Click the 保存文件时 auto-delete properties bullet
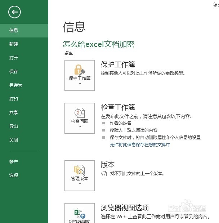Screen dimensions: 219x223 click(155, 138)
